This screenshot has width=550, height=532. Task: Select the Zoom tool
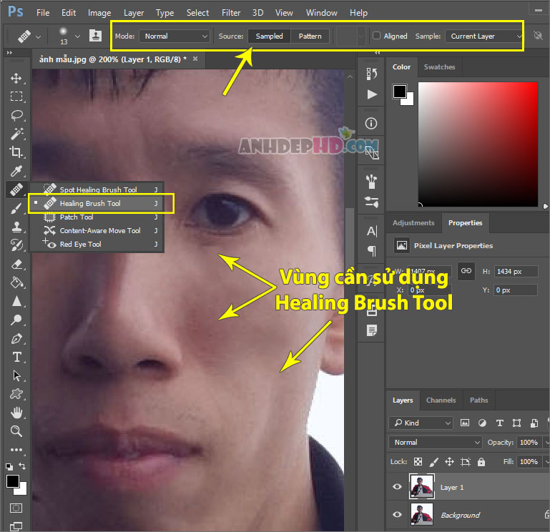pos(16,431)
